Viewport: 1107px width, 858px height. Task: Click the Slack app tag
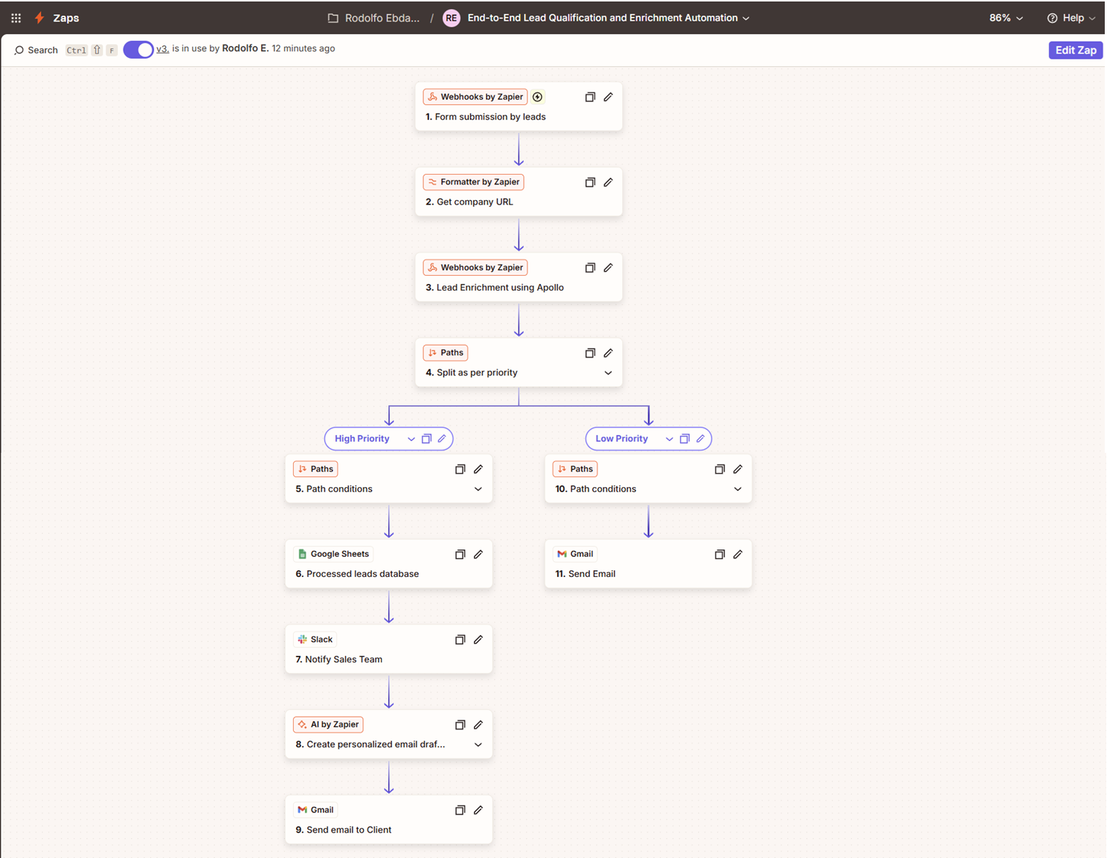click(x=315, y=639)
